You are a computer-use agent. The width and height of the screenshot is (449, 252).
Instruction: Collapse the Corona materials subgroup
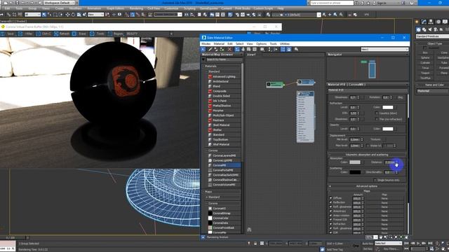(207, 150)
